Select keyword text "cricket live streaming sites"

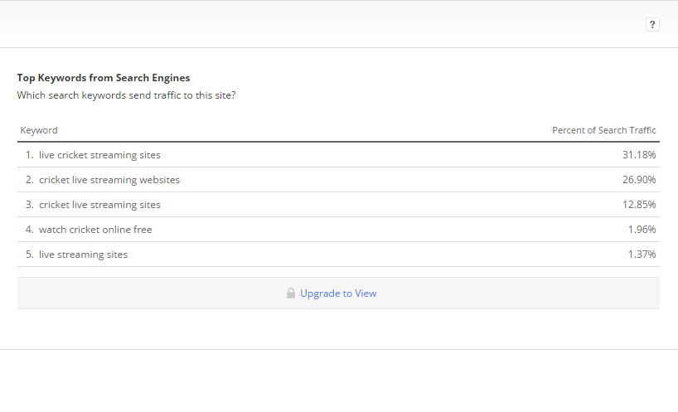click(x=99, y=205)
